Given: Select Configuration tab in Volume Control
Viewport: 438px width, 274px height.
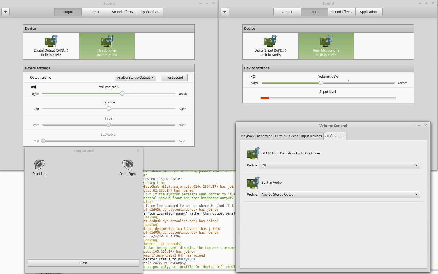Looking at the screenshot, I should [335, 136].
